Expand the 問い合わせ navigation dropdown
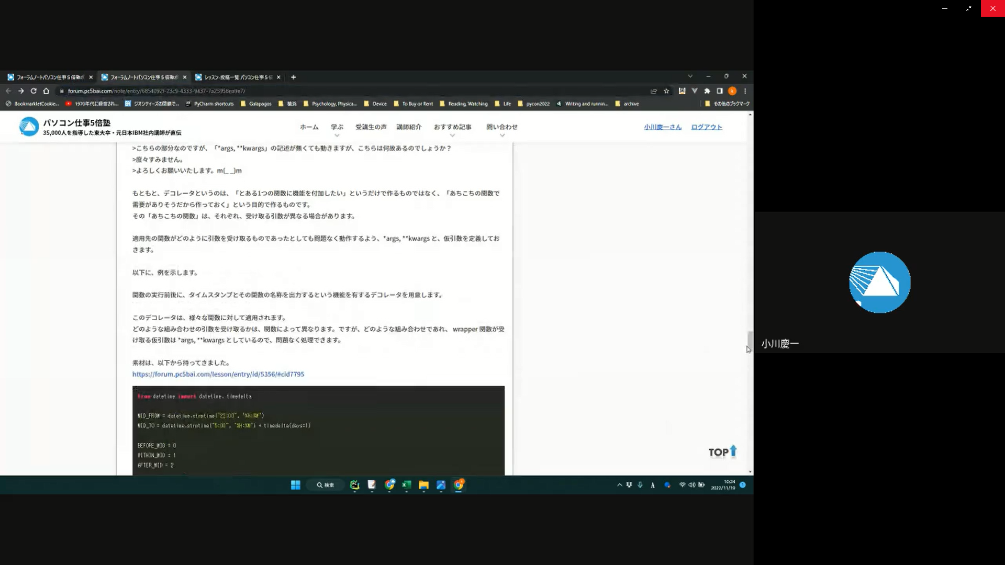This screenshot has width=1005, height=565. 501,127
